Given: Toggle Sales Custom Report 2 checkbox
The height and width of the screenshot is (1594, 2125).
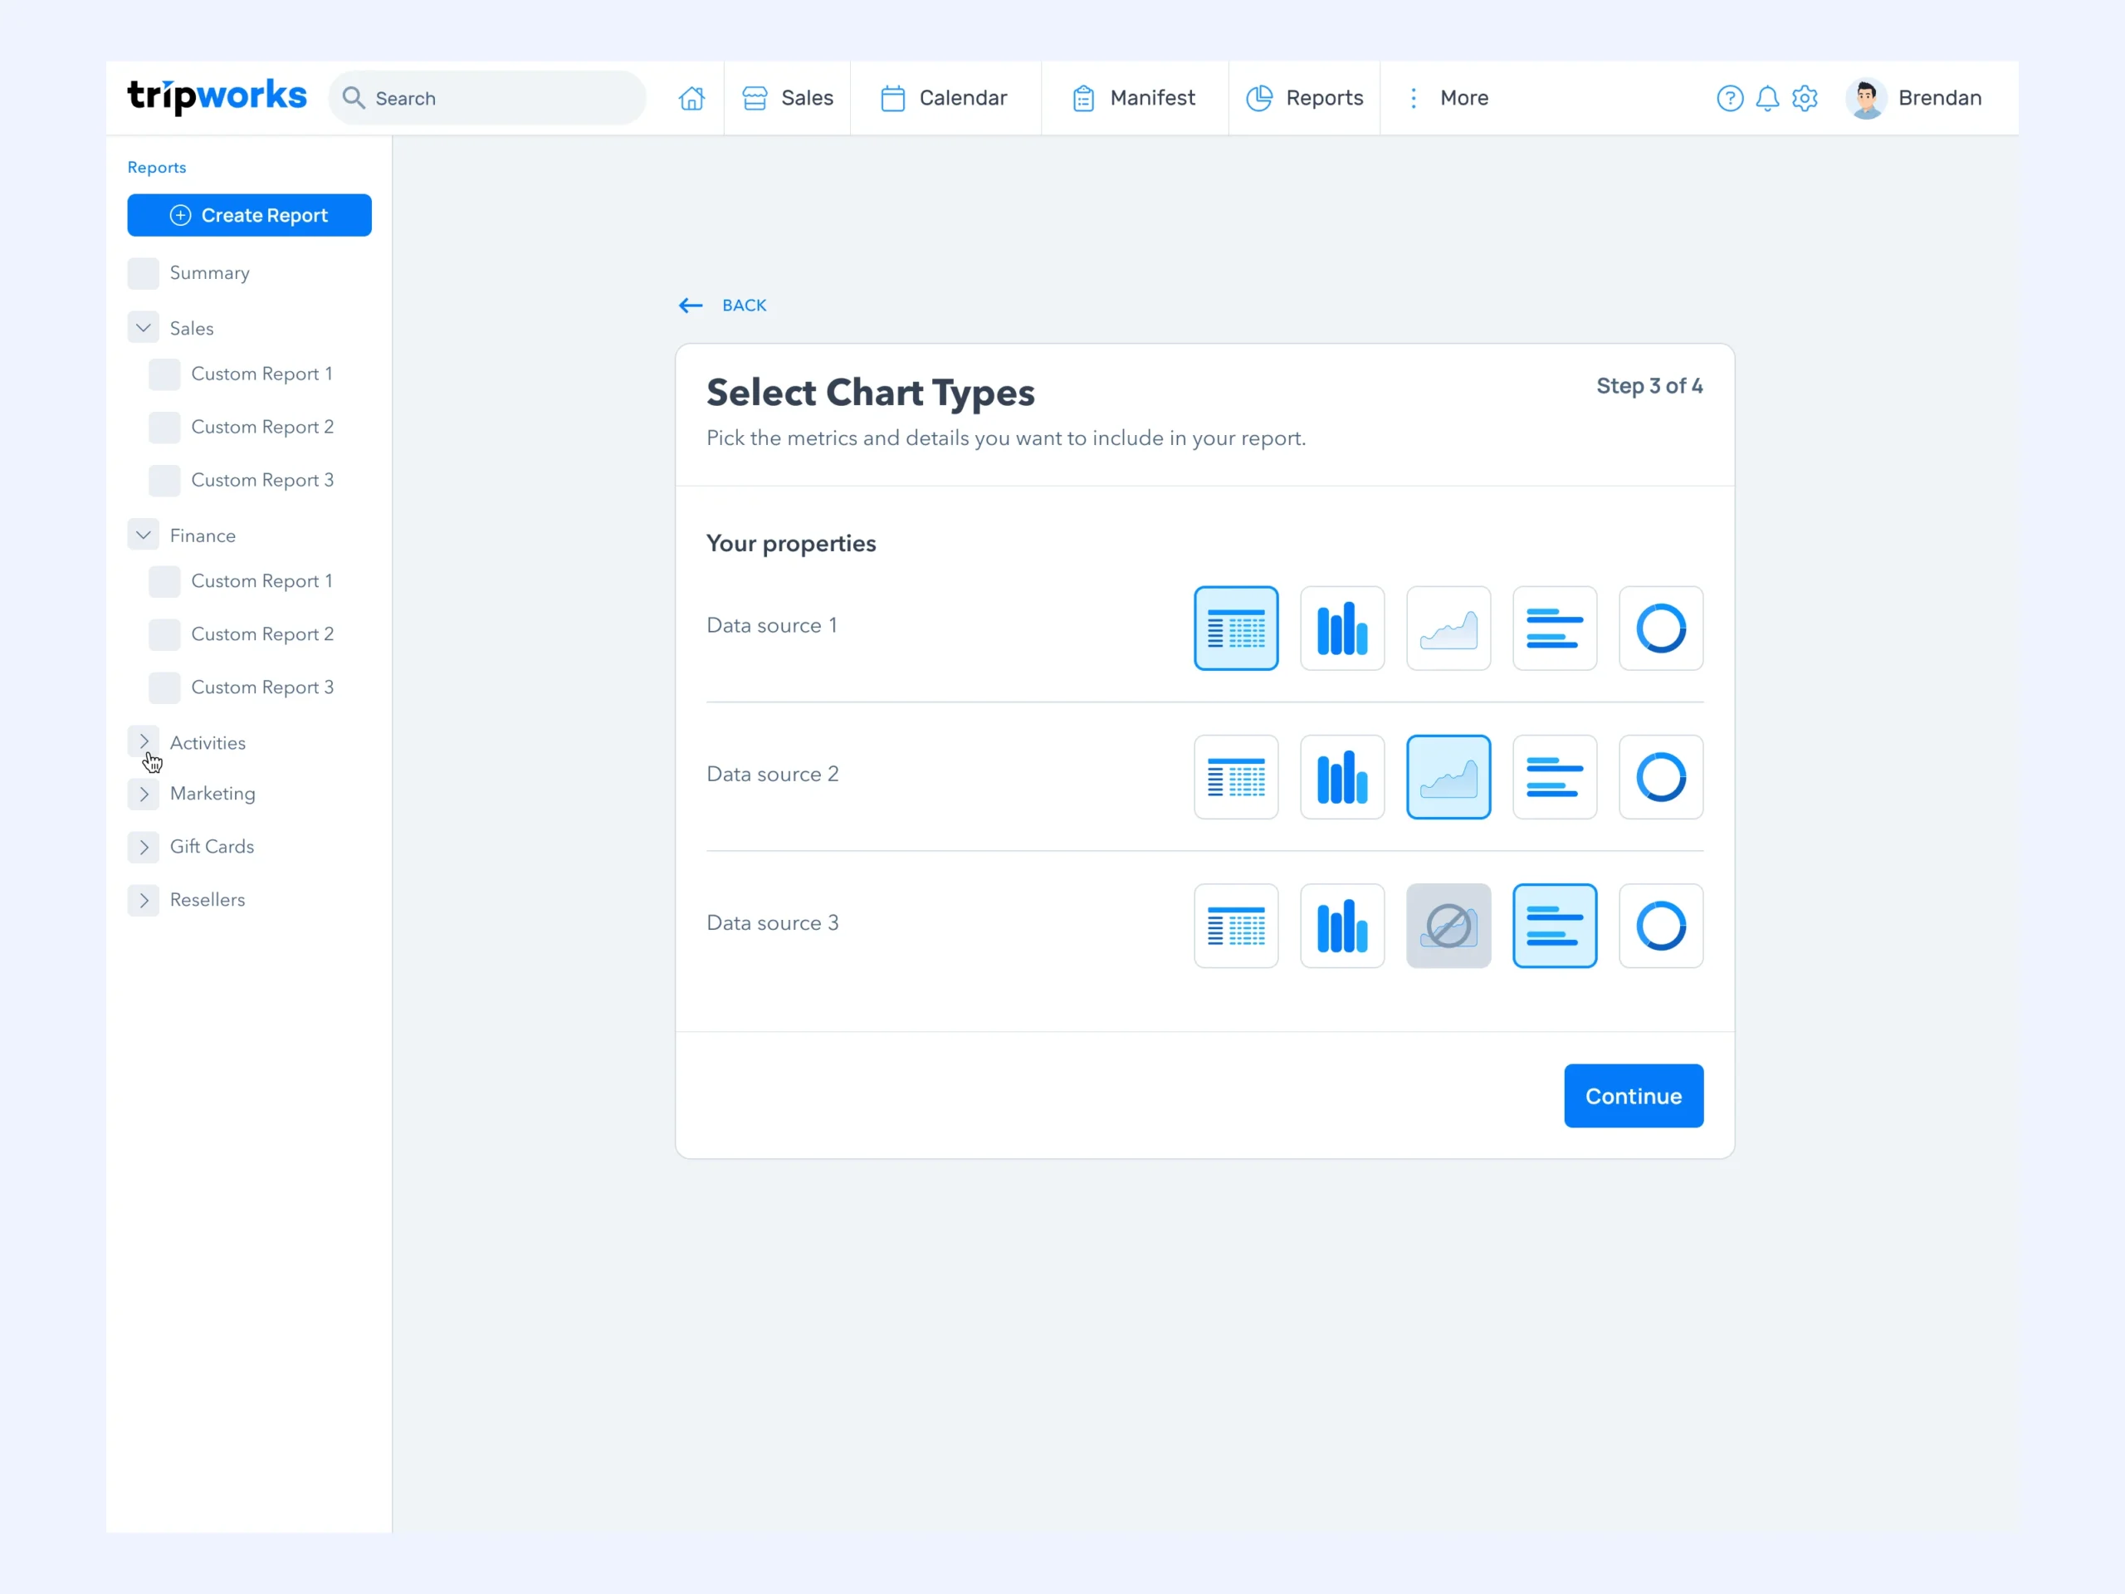Looking at the screenshot, I should point(164,427).
